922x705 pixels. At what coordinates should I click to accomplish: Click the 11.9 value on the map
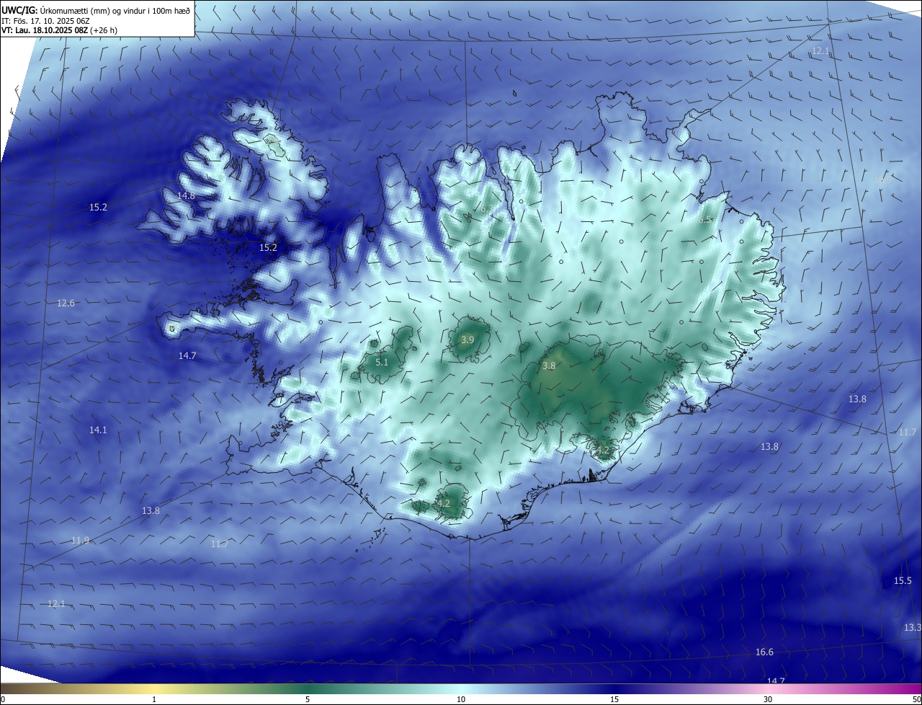point(80,540)
